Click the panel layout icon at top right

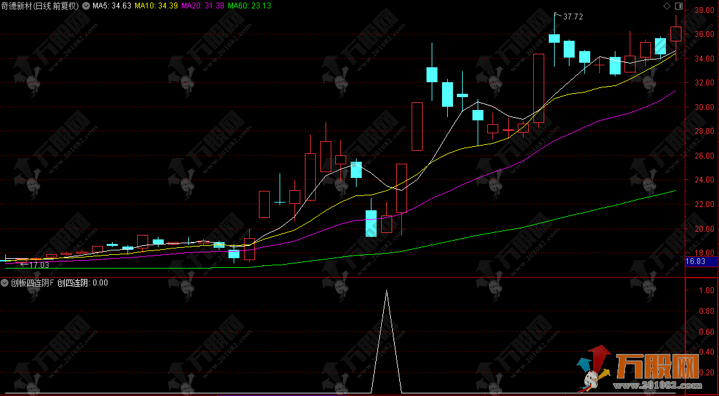point(678,6)
